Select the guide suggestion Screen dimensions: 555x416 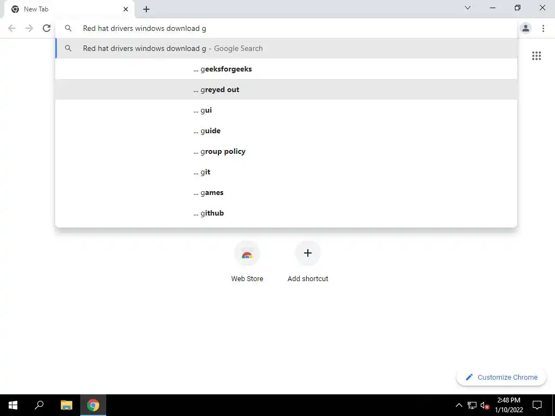click(286, 131)
